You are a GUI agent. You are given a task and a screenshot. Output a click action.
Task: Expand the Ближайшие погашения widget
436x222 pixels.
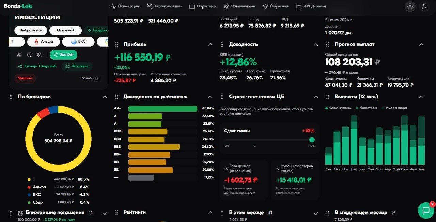(x=105, y=213)
